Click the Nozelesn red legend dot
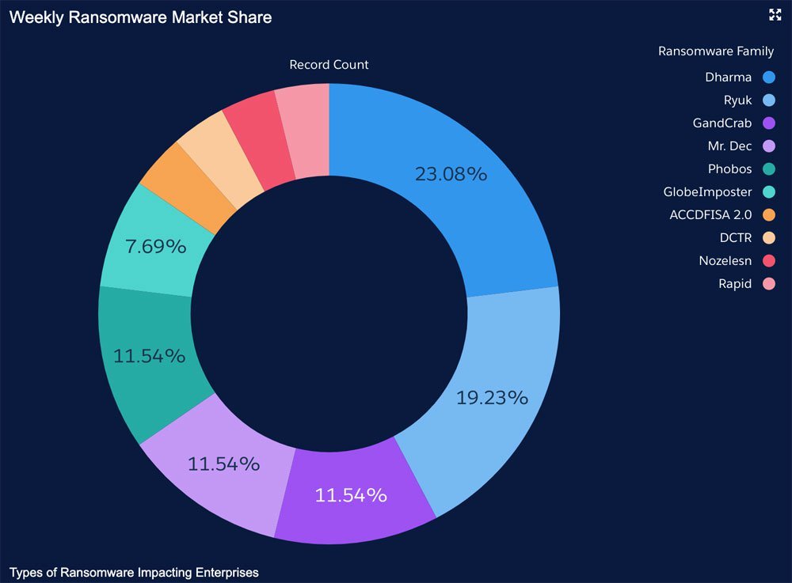The height and width of the screenshot is (583, 792). (768, 261)
